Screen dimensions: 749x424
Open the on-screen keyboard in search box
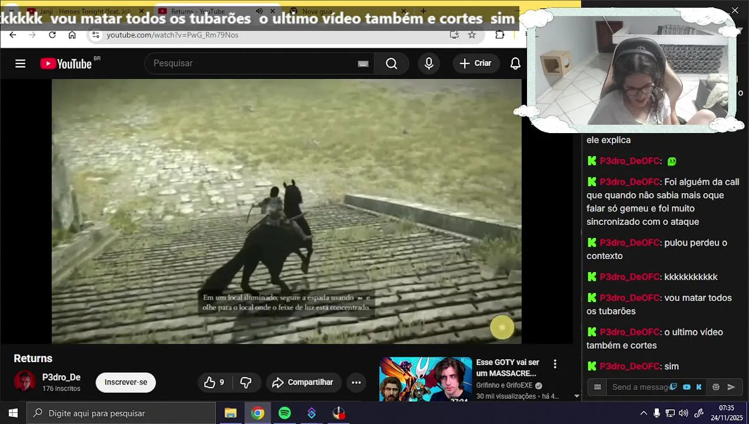363,64
